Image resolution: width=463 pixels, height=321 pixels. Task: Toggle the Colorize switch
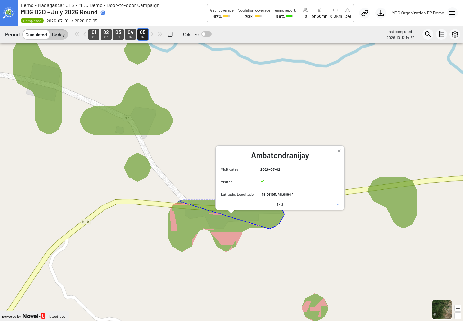(206, 34)
